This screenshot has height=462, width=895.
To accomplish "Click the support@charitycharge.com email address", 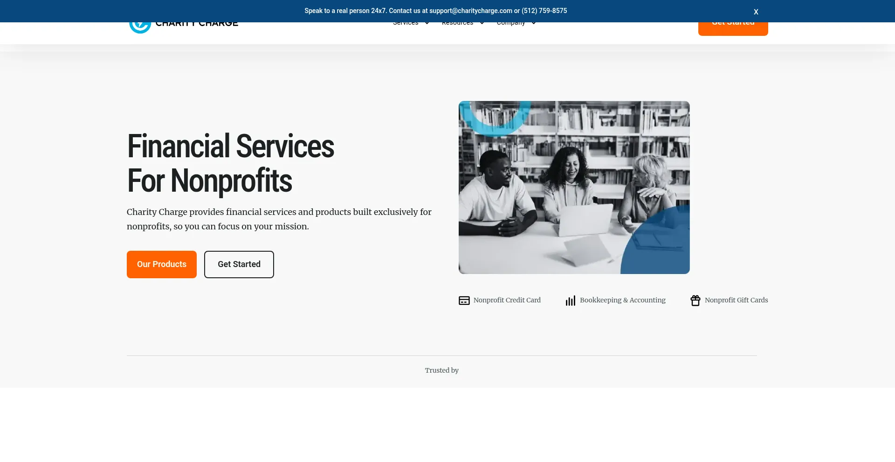I will [x=470, y=11].
